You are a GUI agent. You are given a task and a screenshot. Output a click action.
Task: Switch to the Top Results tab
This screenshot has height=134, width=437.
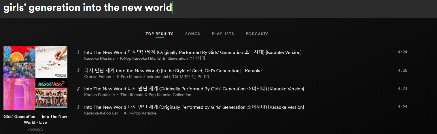click(x=160, y=34)
